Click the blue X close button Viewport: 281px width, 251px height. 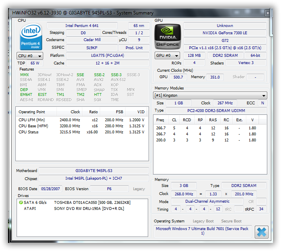tap(262, 232)
